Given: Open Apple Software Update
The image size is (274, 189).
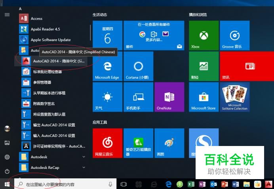Looking at the screenshot, I should coord(52,40).
